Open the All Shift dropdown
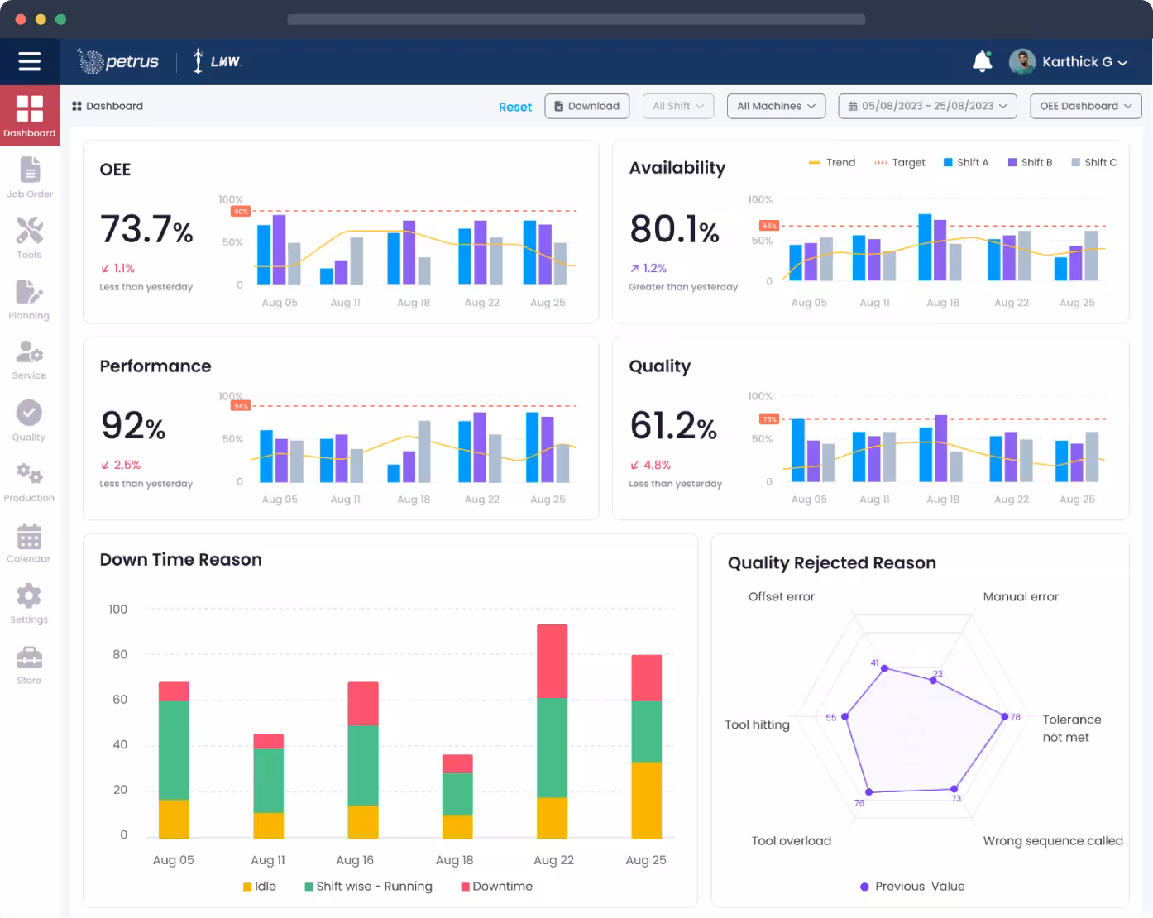This screenshot has height=918, width=1153. coord(678,106)
